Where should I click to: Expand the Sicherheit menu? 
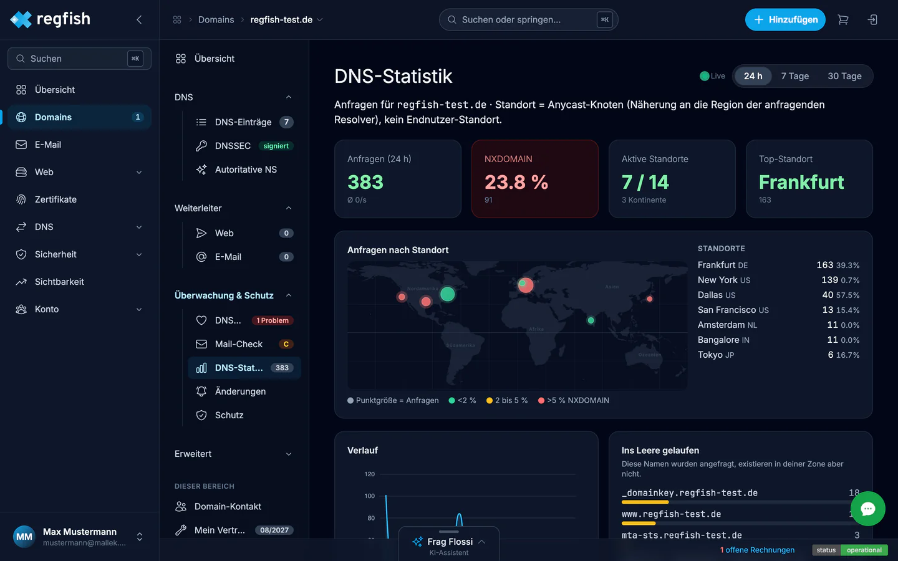(x=139, y=254)
